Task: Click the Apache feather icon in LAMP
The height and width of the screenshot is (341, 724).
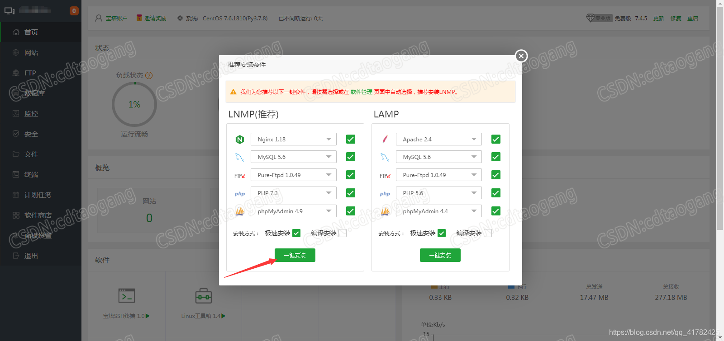Action: click(x=385, y=139)
